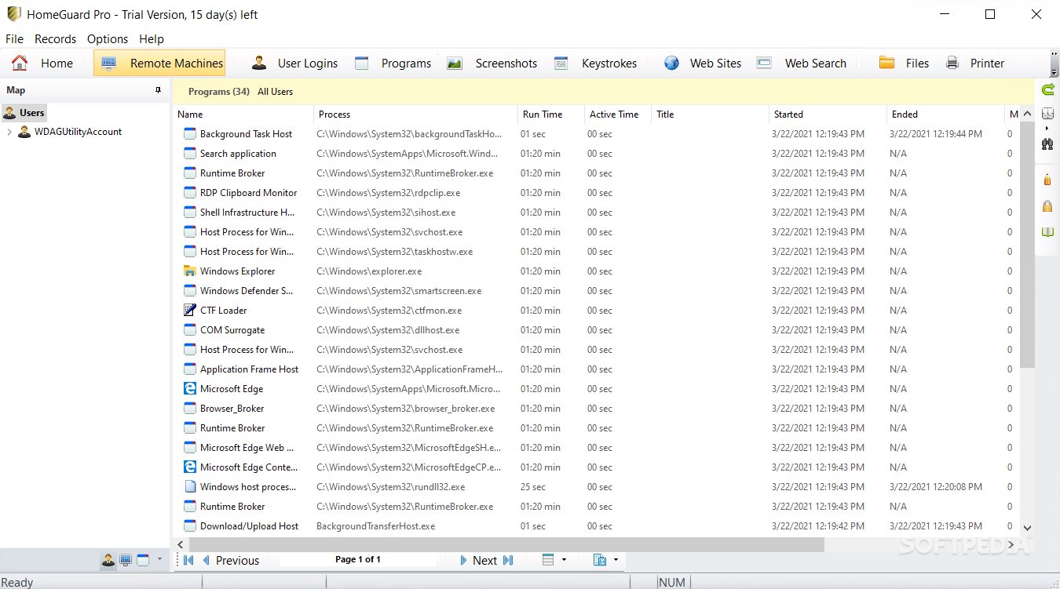Open Printer records
Image resolution: width=1060 pixels, height=589 pixels.
tap(975, 64)
